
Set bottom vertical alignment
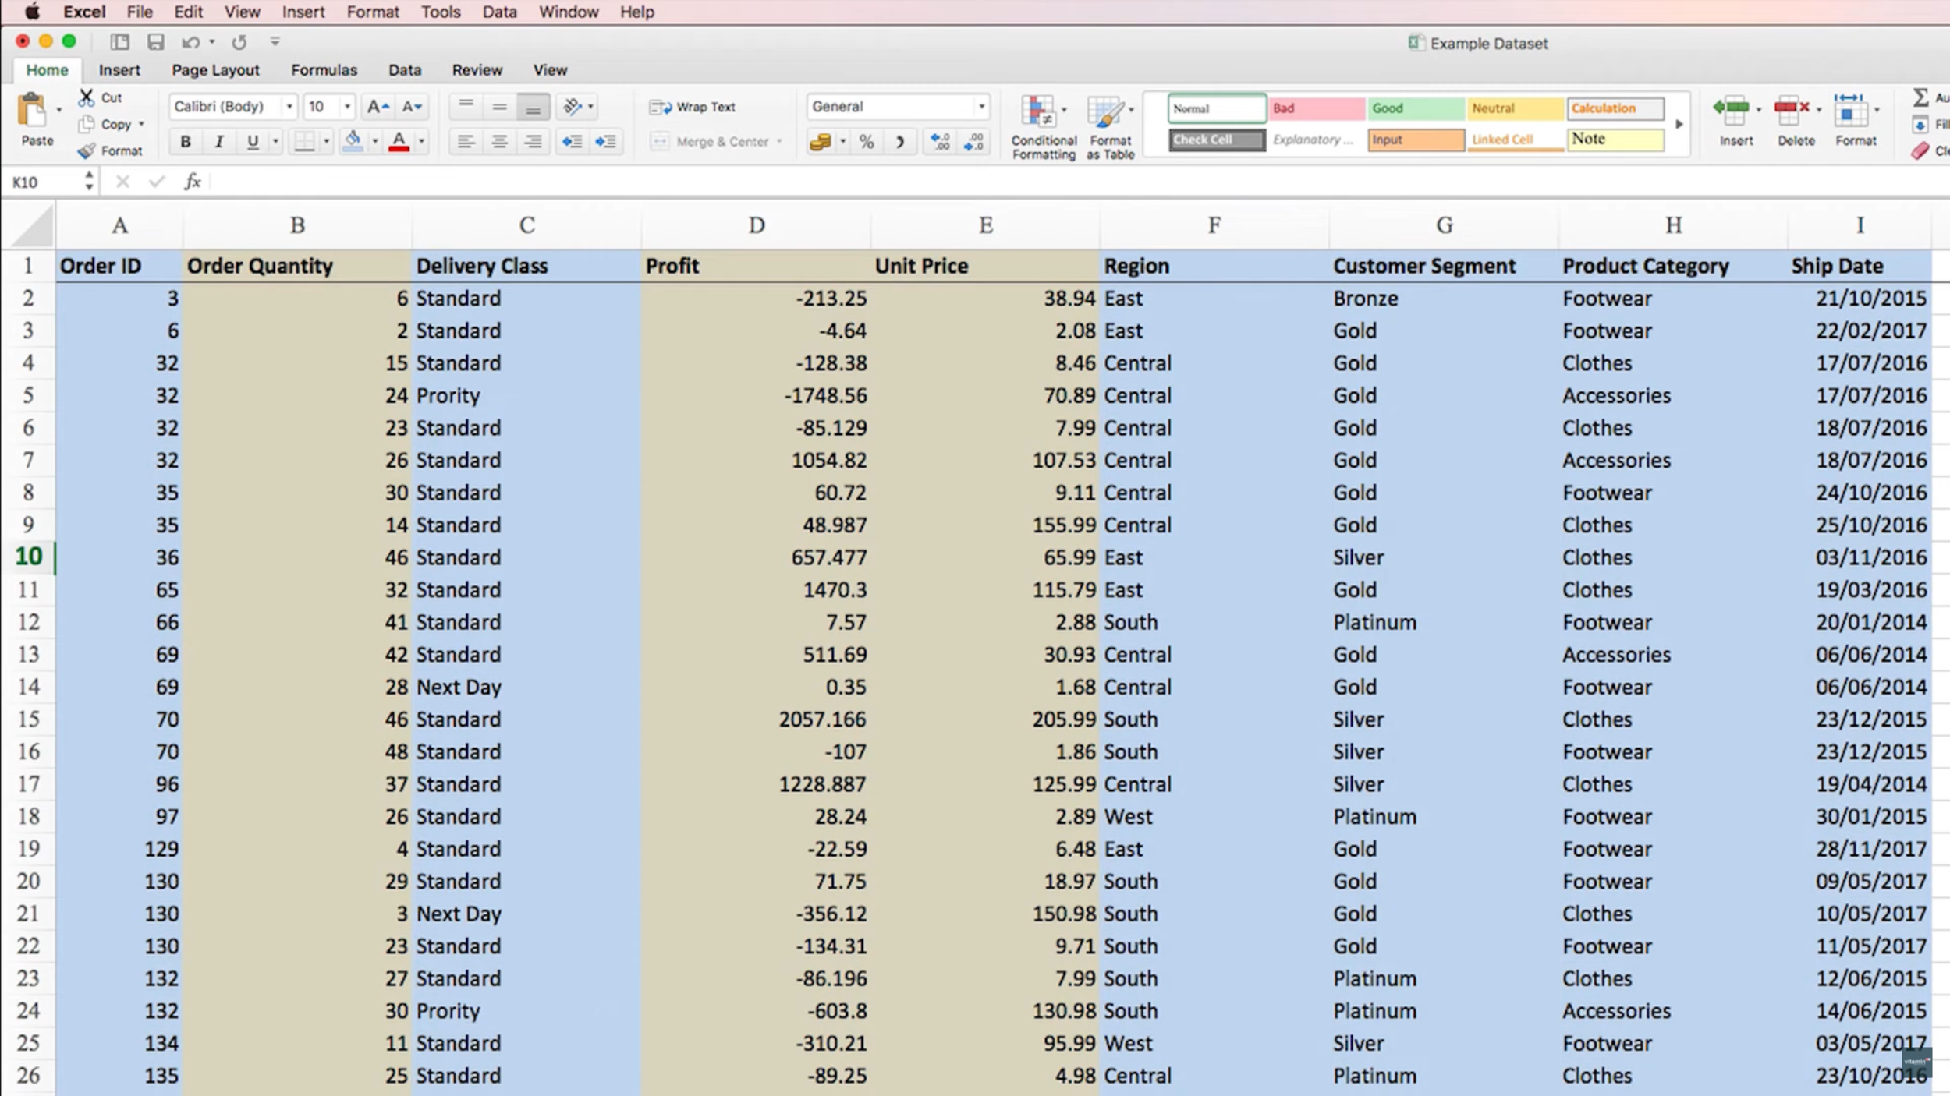click(x=533, y=107)
